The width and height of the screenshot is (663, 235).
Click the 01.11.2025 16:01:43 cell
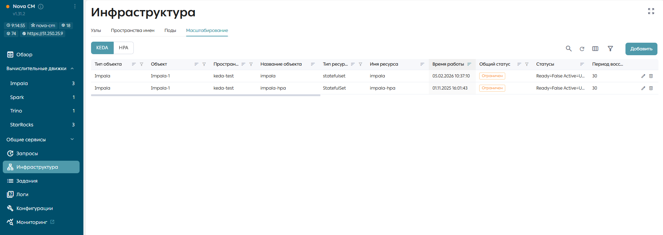(x=450, y=88)
